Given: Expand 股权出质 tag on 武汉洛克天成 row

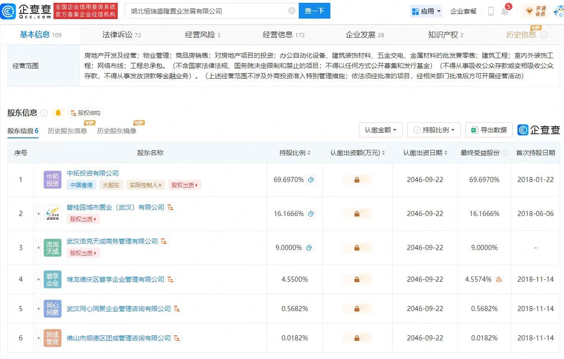Looking at the screenshot, I should tap(84, 253).
